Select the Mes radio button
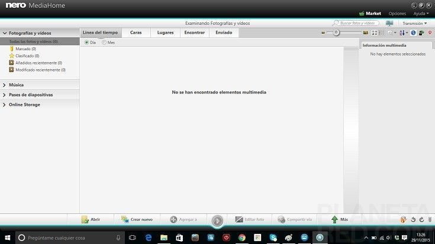The height and width of the screenshot is (244, 435). click(x=105, y=43)
